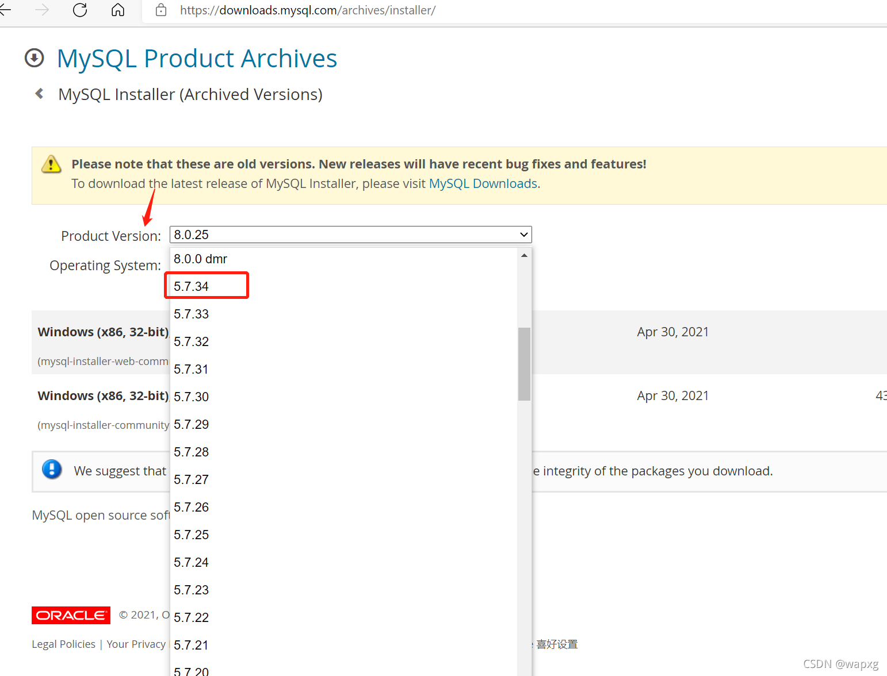Click the dropdown list scroll up arrow
The image size is (887, 676).
pos(524,255)
